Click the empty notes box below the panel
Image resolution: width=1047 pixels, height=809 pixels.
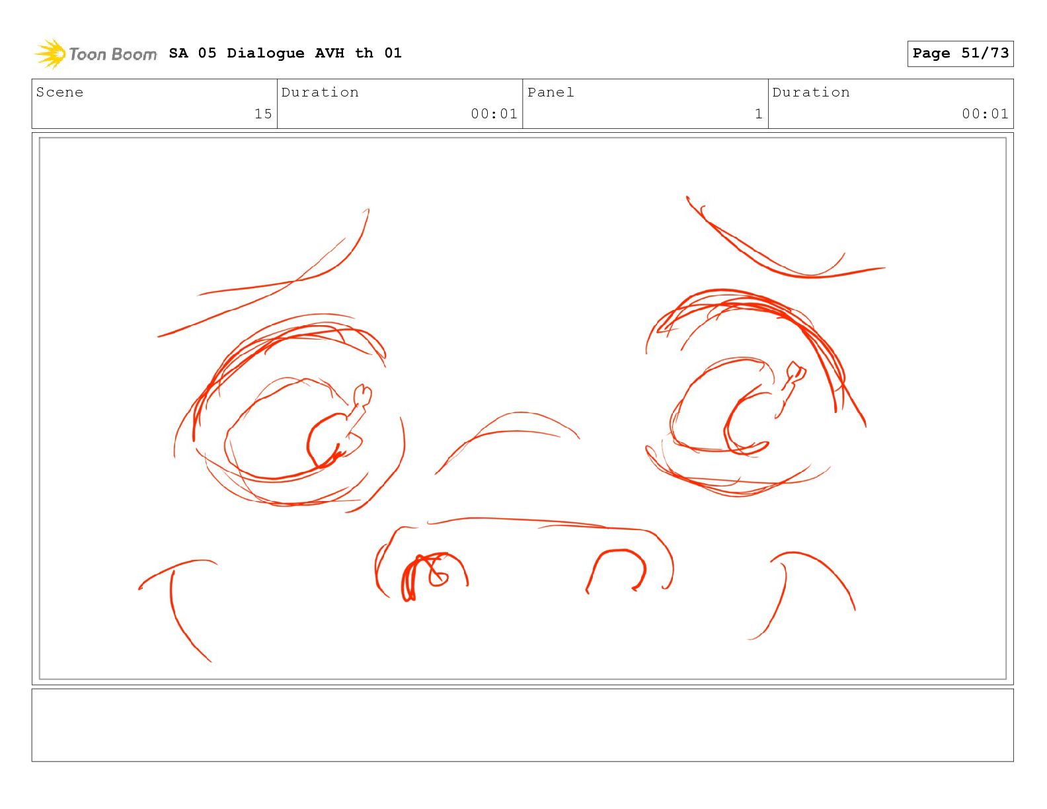pyautogui.click(x=523, y=725)
